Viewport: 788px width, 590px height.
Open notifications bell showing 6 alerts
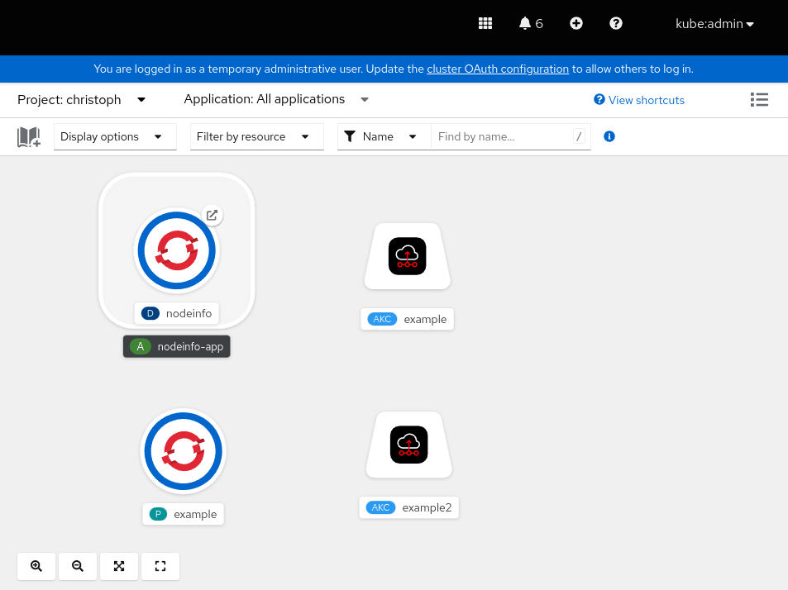[x=531, y=24]
